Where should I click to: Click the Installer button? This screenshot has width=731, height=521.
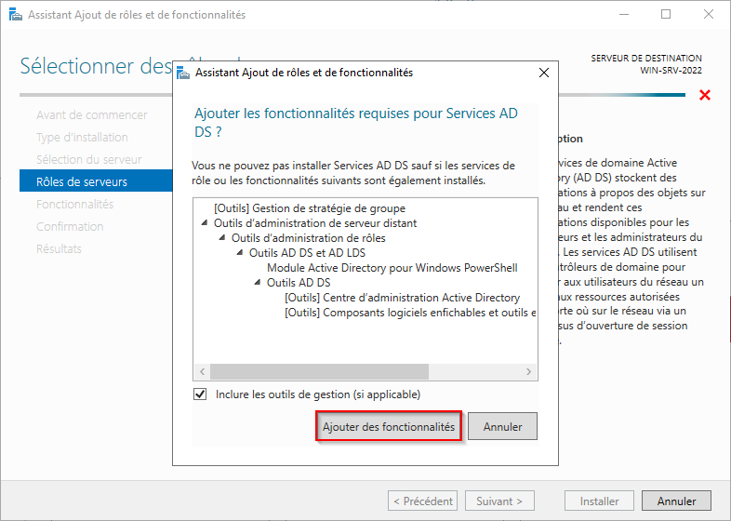[x=599, y=501]
